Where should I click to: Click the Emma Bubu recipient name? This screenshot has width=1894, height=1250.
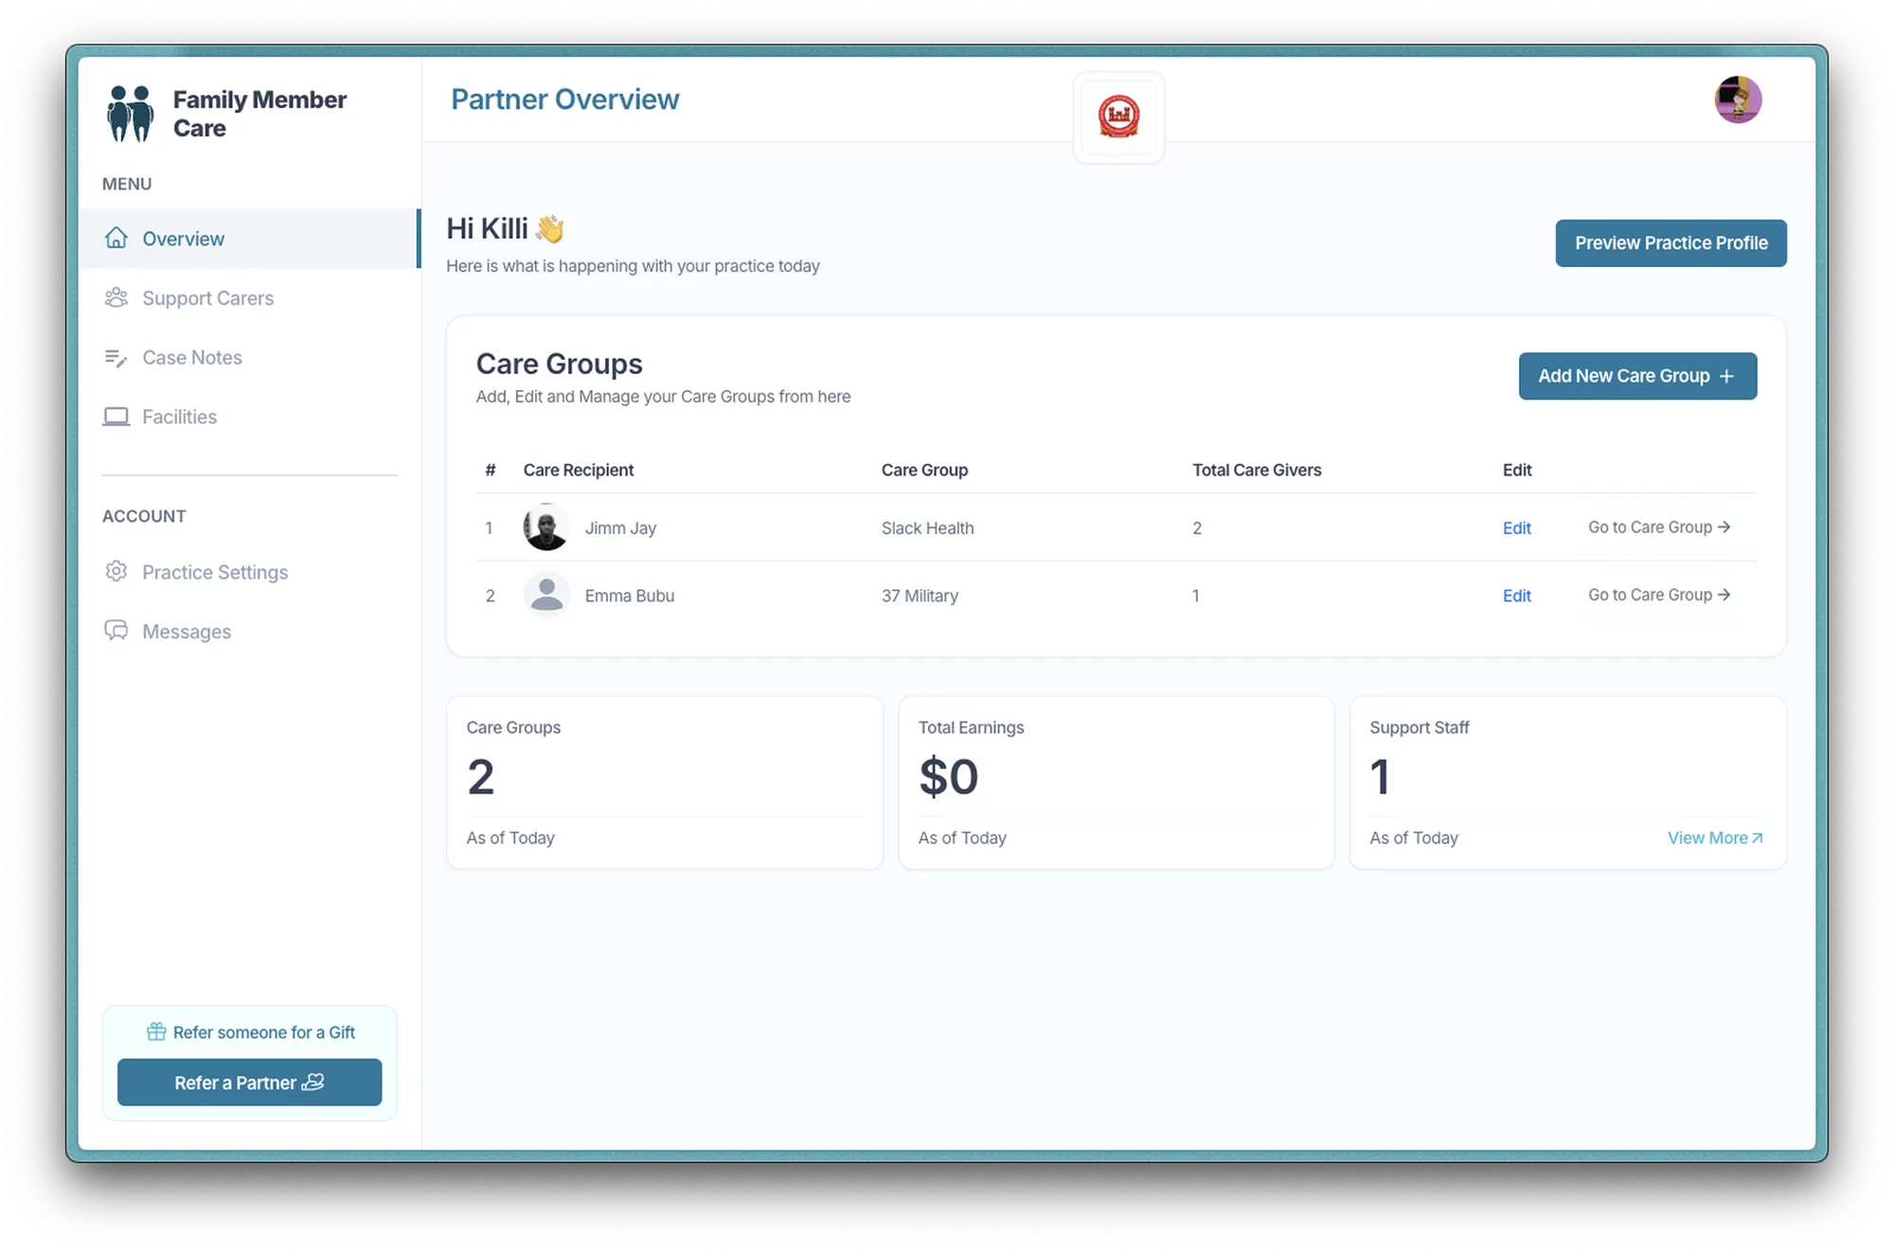click(x=630, y=596)
